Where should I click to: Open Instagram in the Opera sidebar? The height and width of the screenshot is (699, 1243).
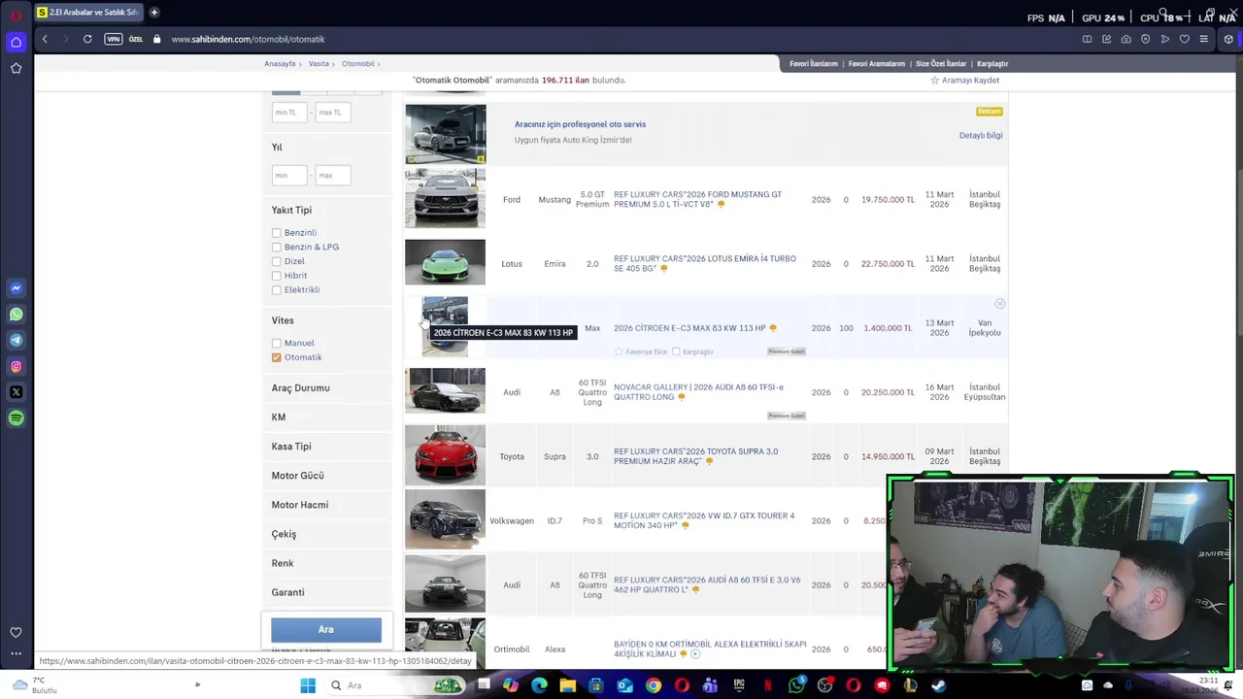coord(16,366)
